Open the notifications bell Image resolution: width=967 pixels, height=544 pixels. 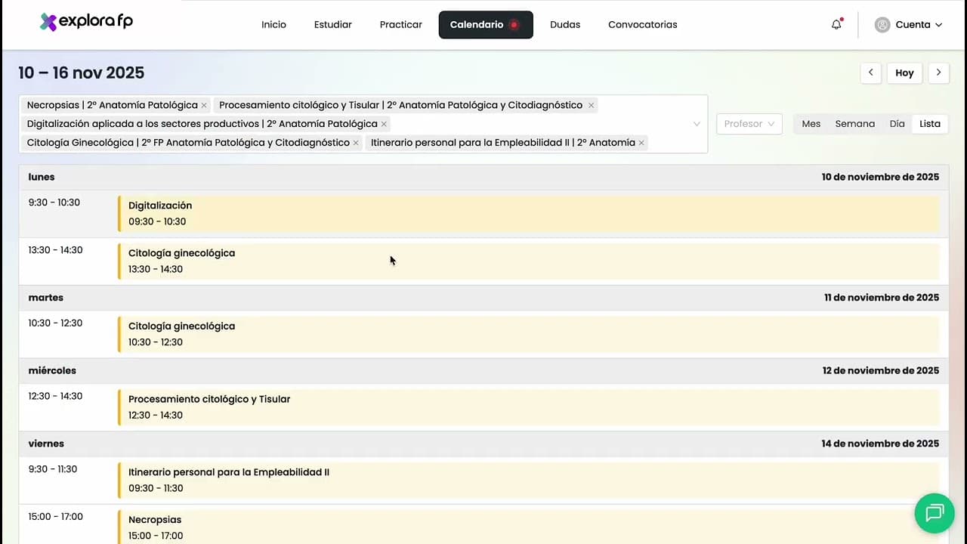point(836,25)
